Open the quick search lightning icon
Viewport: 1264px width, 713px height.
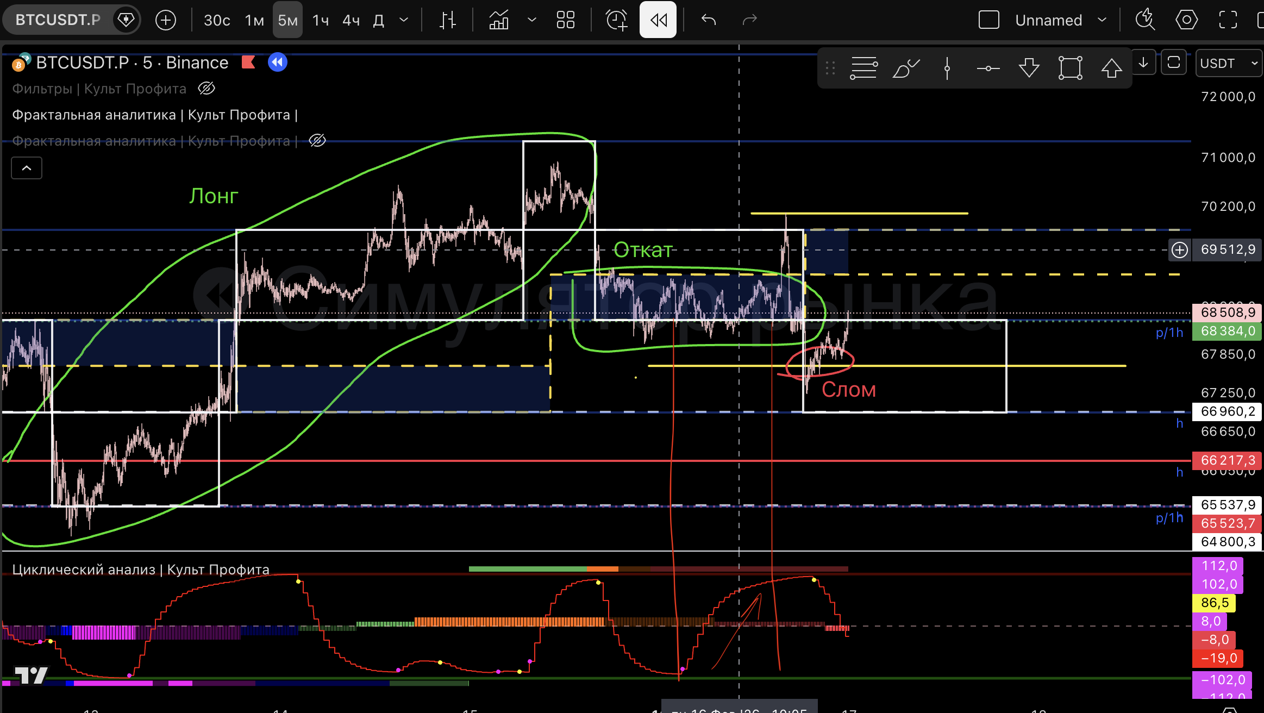pos(1144,20)
